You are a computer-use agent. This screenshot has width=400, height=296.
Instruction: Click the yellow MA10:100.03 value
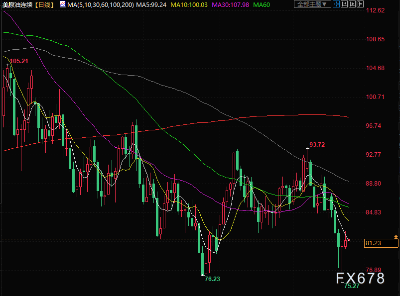pos(189,4)
